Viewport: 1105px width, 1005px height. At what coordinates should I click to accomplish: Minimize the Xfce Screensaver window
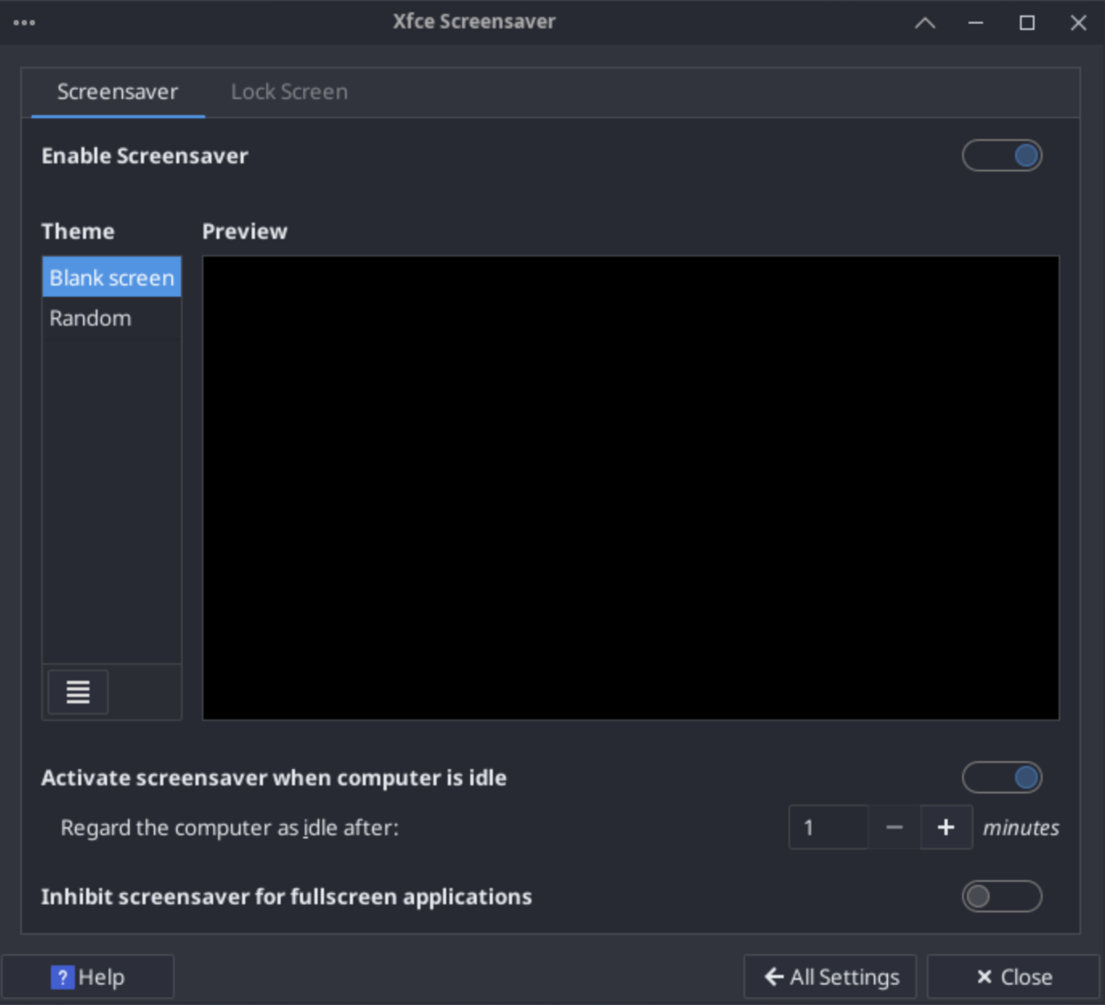[x=976, y=23]
